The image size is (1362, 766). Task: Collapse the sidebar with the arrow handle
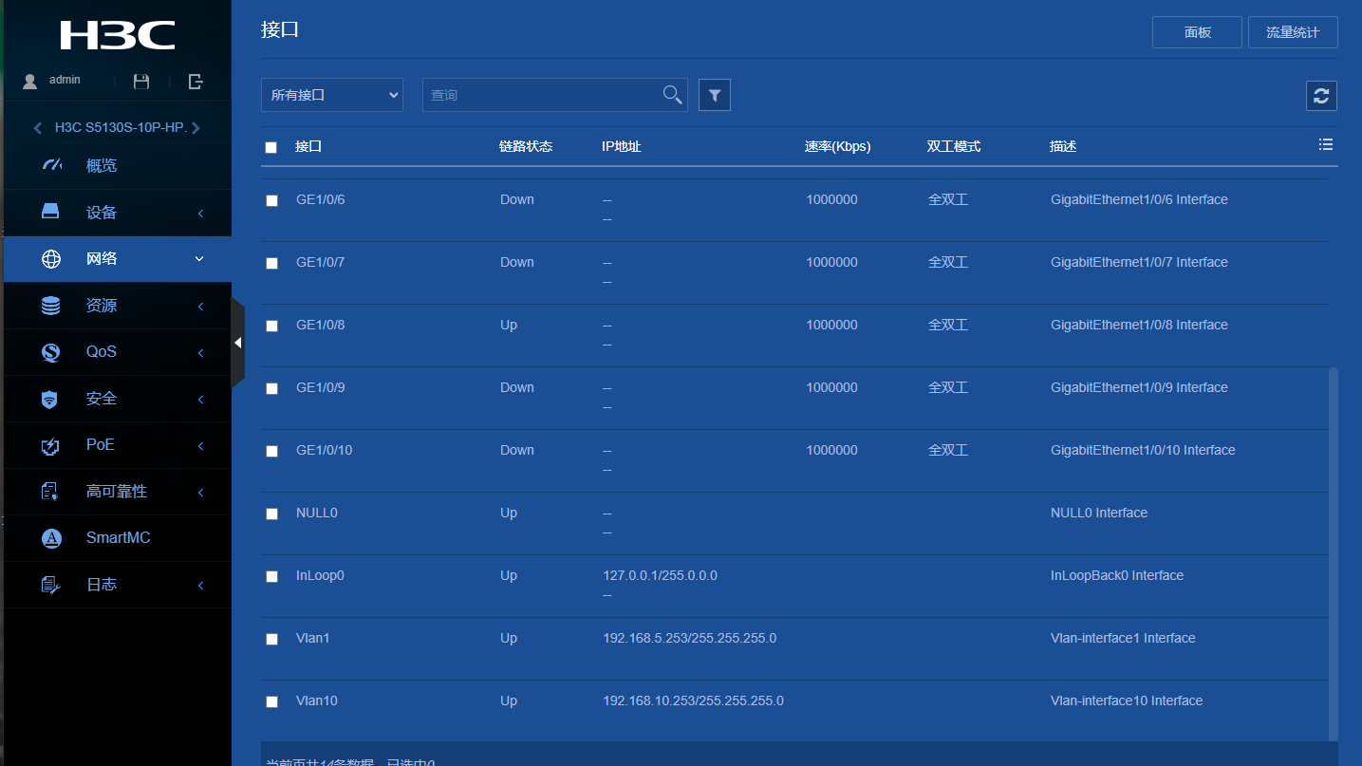pyautogui.click(x=237, y=342)
